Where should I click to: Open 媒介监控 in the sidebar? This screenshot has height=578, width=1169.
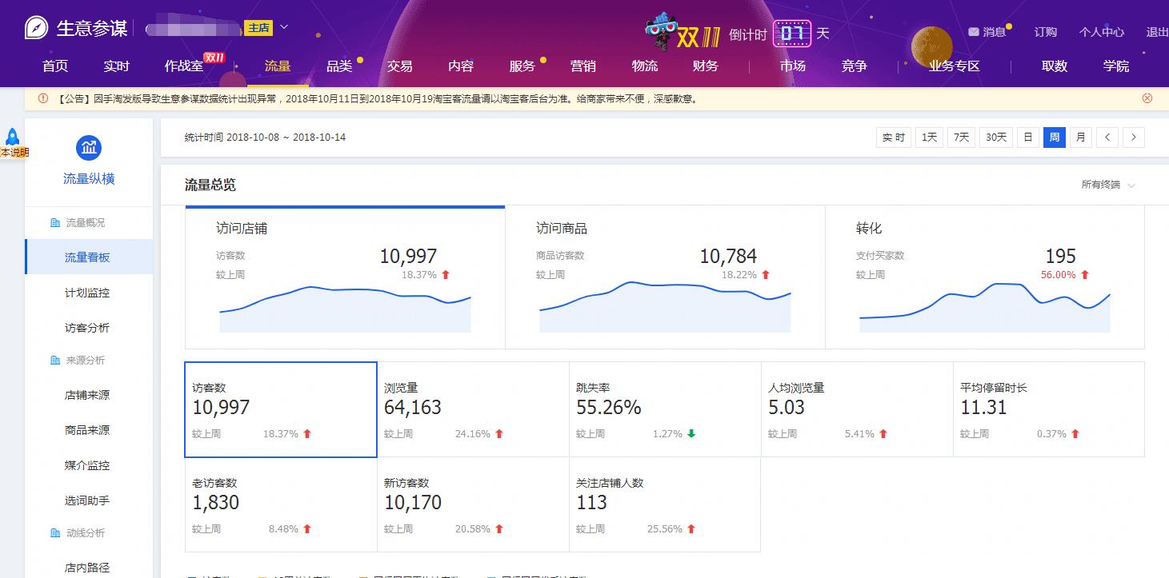pyautogui.click(x=89, y=465)
